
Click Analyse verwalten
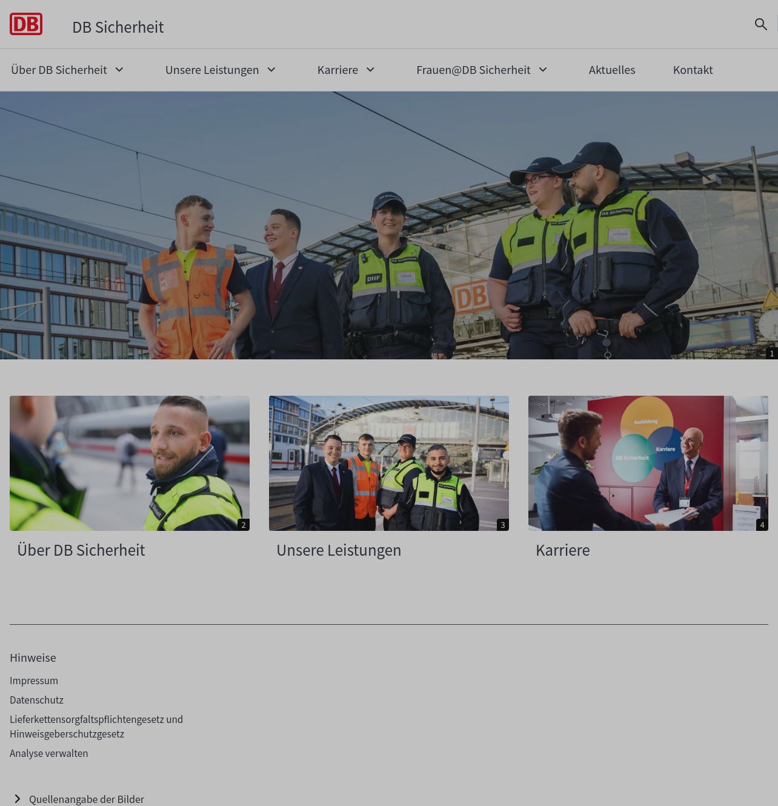pos(49,753)
